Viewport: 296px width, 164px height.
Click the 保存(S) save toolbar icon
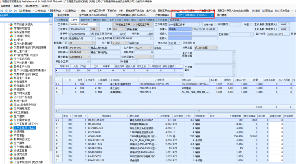pyautogui.click(x=51, y=11)
